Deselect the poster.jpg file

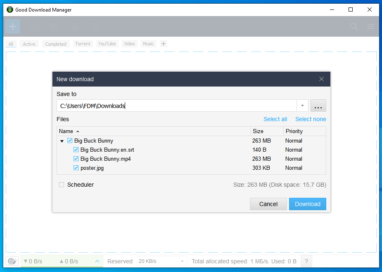click(76, 168)
